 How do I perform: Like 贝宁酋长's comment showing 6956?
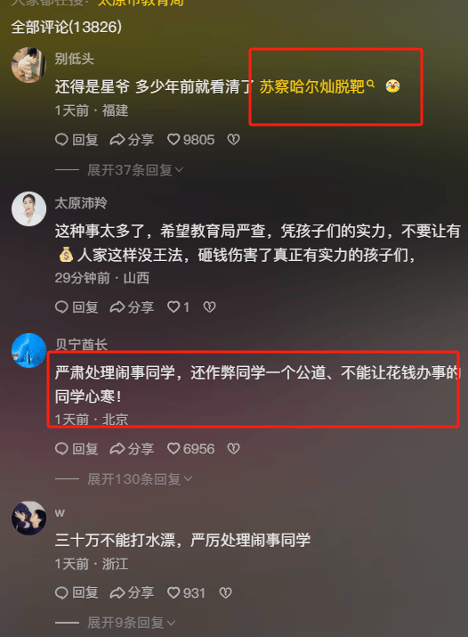click(191, 449)
